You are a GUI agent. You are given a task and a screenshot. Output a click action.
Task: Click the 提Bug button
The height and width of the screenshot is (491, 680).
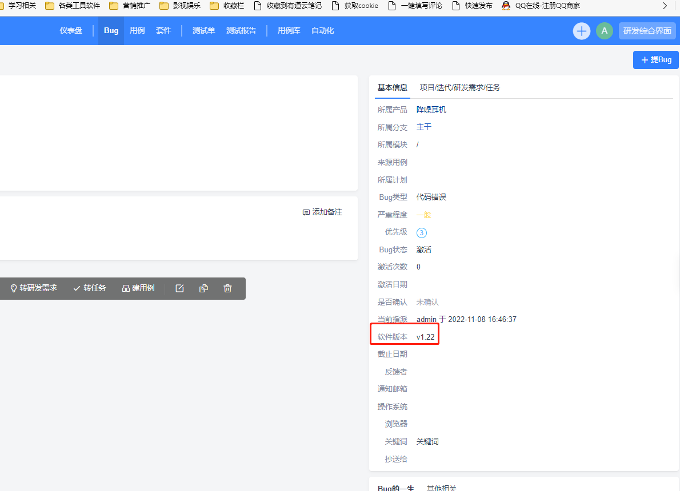655,59
